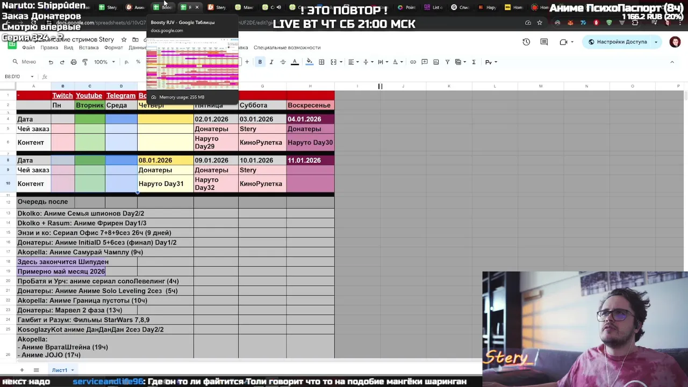
Task: Open the Вид menu
Action: (x=68, y=48)
